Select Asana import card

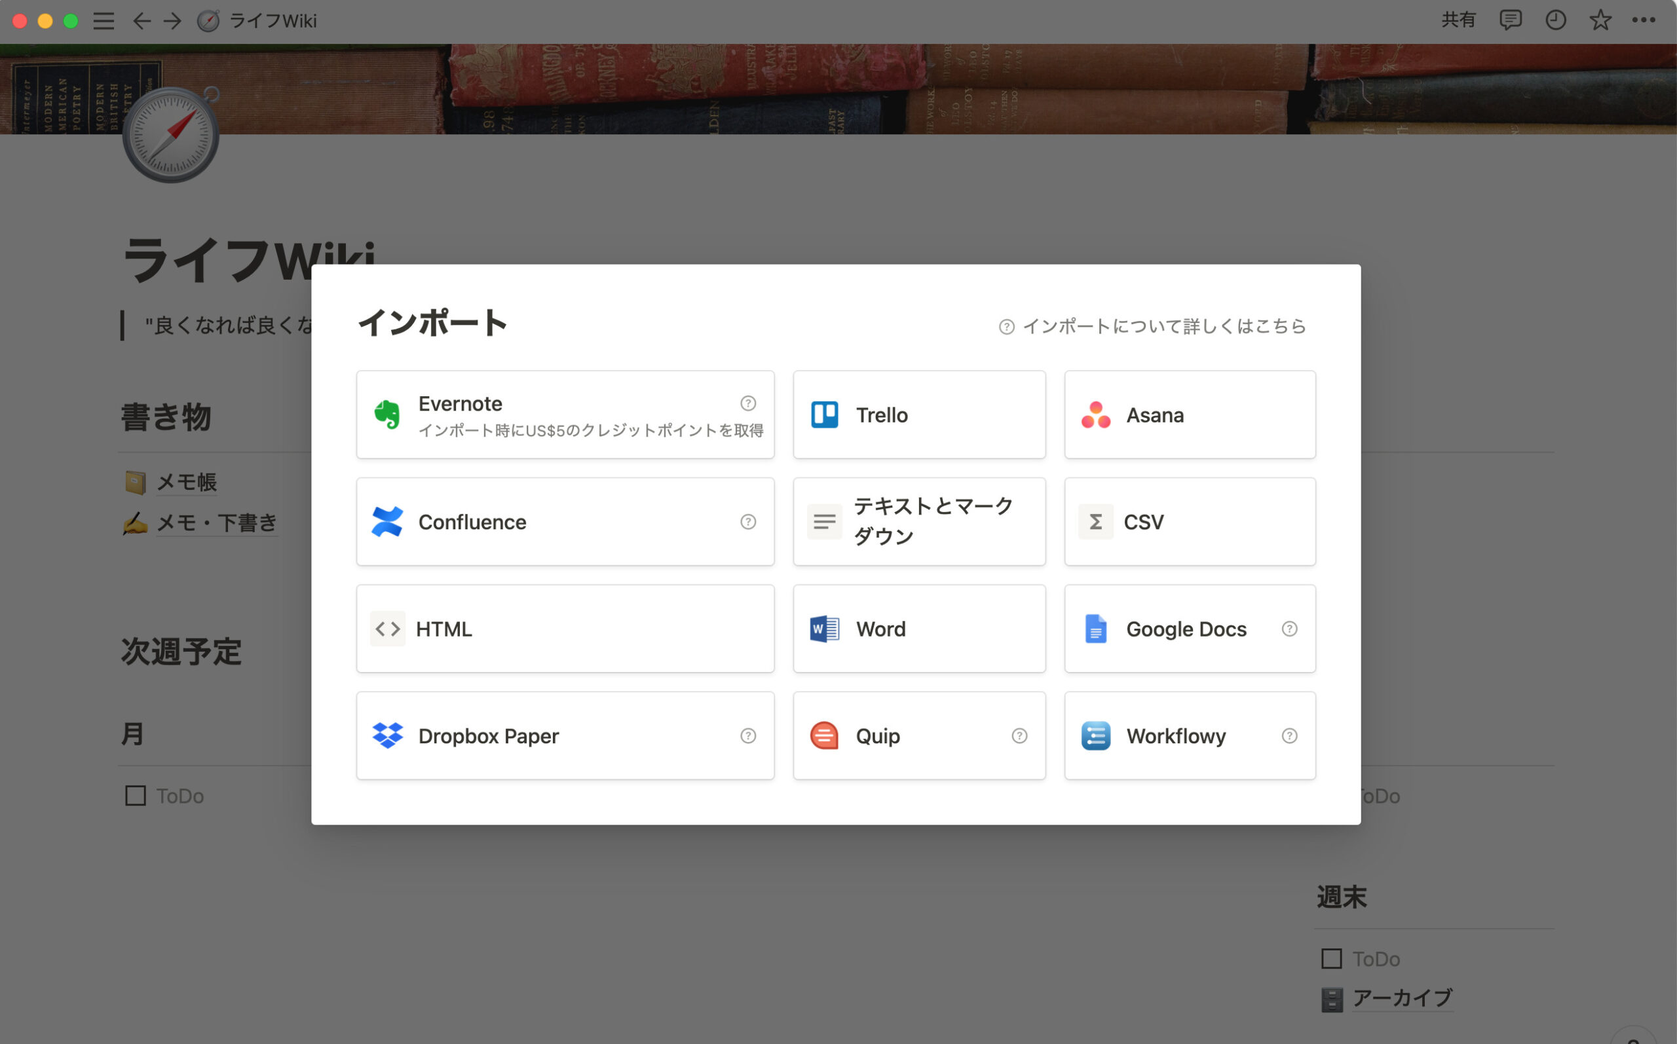click(1190, 415)
